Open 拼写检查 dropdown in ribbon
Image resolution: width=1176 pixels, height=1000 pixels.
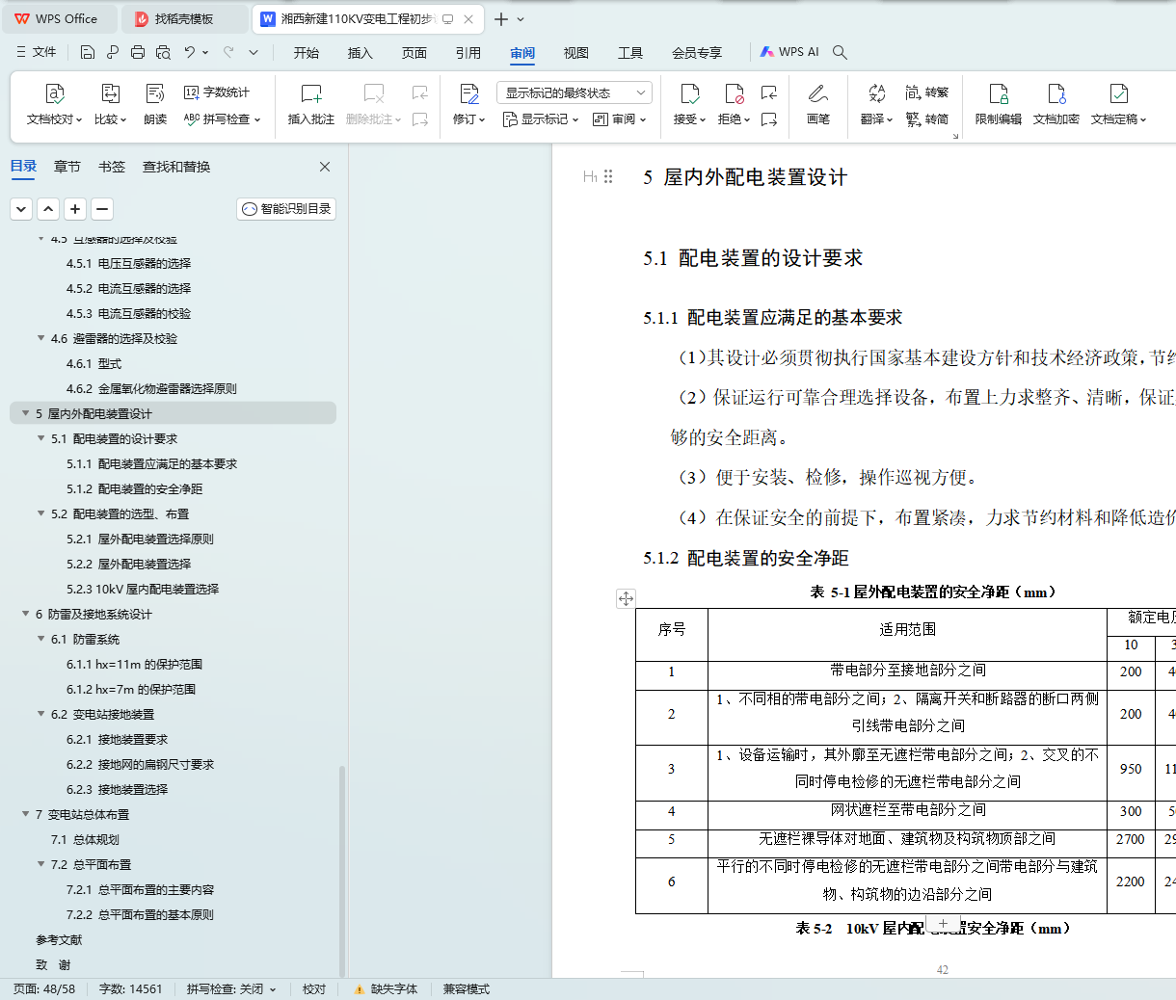[x=222, y=119]
